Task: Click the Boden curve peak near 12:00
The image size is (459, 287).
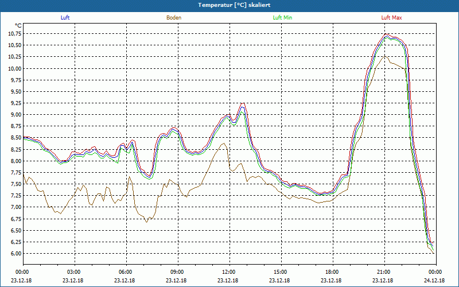Action: point(224,143)
